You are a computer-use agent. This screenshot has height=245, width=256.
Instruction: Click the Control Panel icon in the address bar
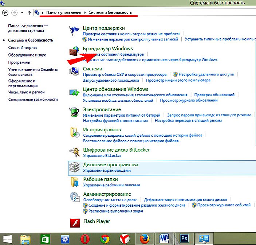click(x=37, y=12)
